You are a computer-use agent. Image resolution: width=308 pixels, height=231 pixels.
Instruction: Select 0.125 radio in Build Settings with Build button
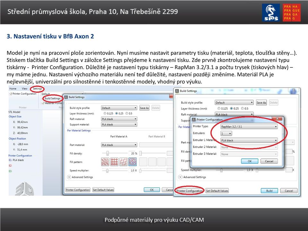tap(219, 108)
